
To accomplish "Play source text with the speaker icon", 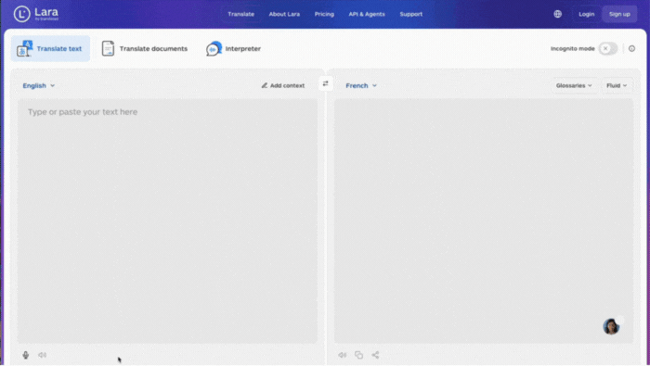I will click(x=43, y=355).
